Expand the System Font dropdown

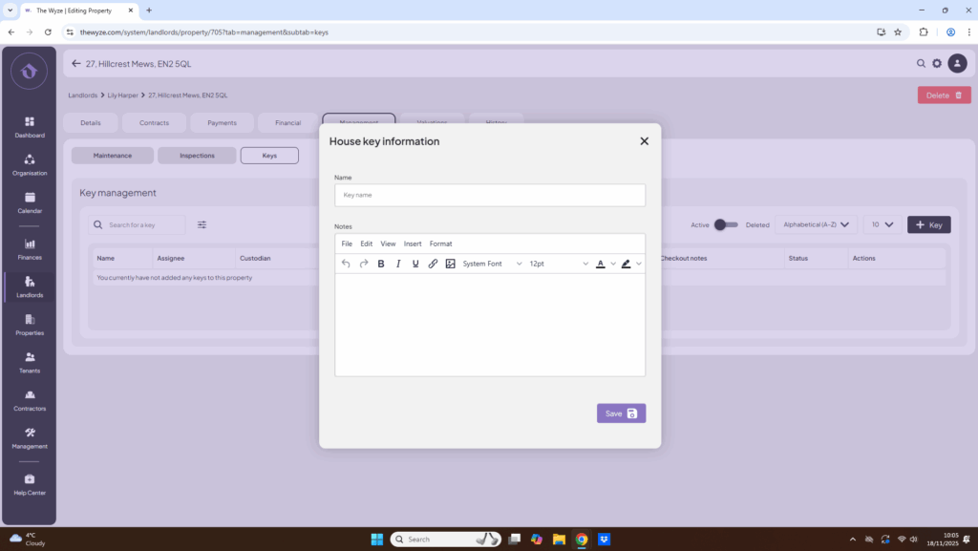(492, 264)
